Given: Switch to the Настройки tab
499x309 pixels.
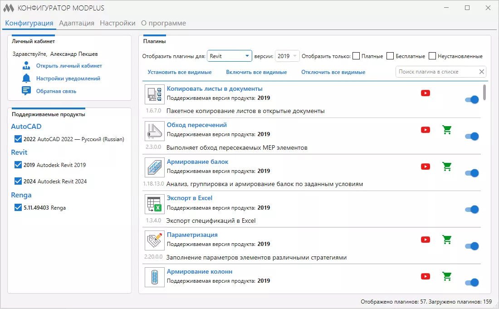Looking at the screenshot, I should coord(117,23).
